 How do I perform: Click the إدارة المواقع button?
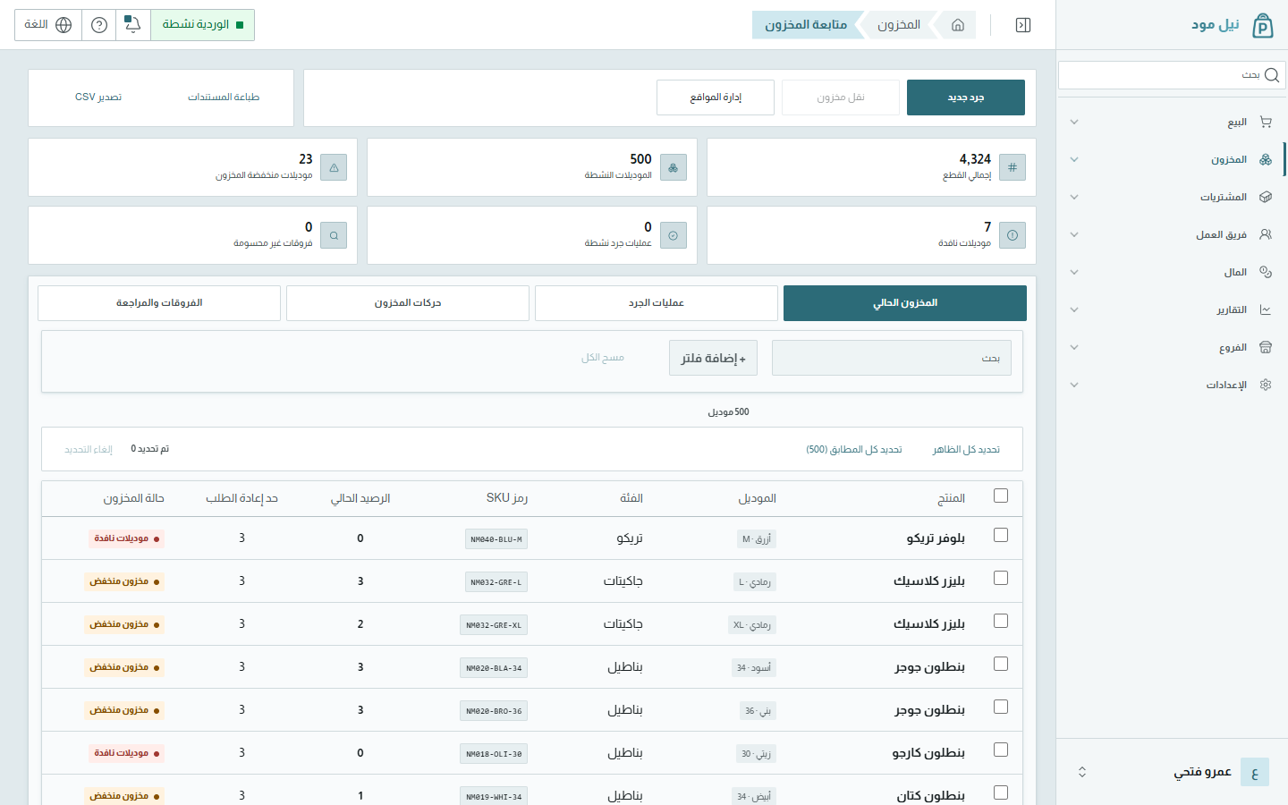point(716,97)
